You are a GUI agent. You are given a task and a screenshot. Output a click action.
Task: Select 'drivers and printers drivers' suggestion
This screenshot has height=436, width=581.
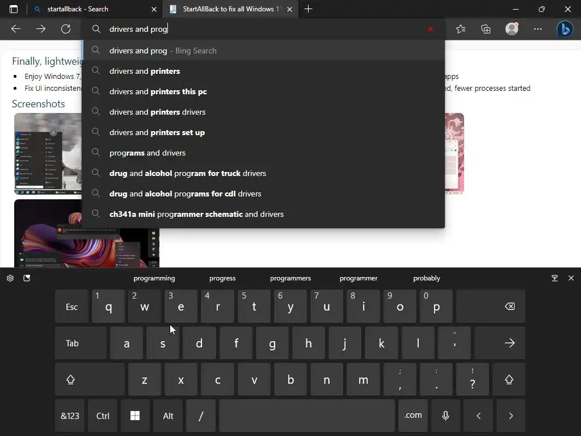click(x=263, y=112)
